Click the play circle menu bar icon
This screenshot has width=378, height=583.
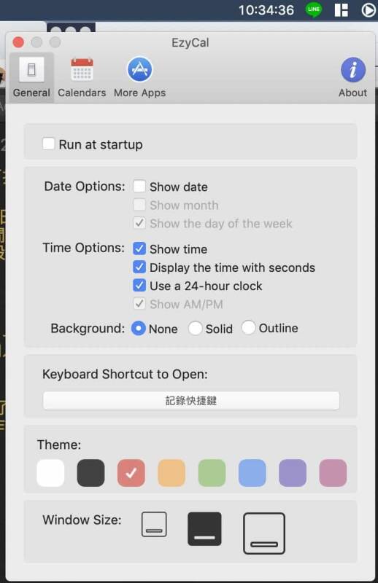pos(369,10)
